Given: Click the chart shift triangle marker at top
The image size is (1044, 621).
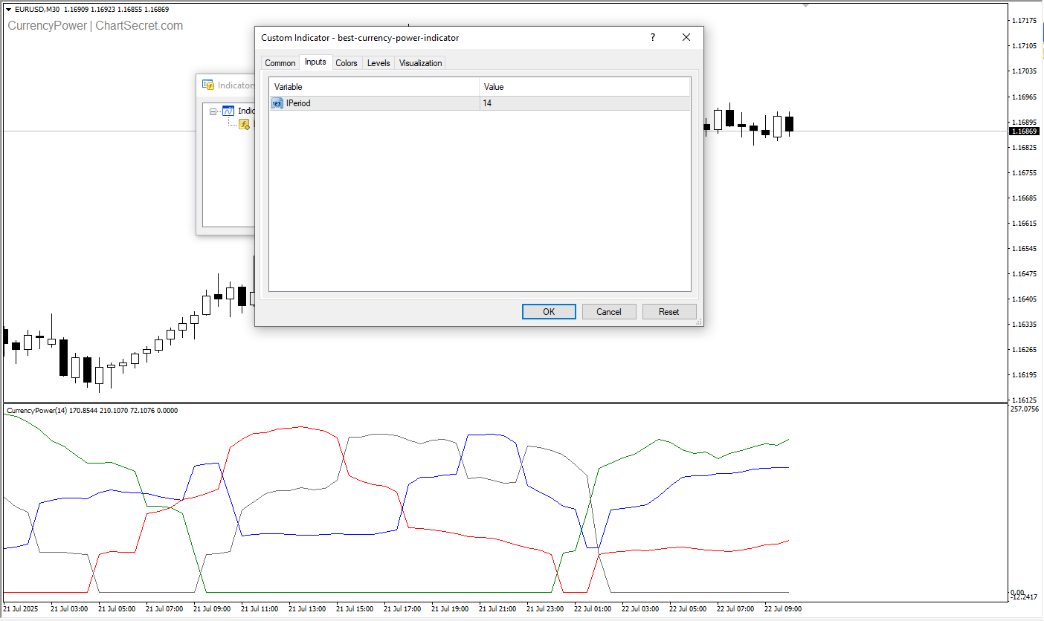Looking at the screenshot, I should pos(806,5).
